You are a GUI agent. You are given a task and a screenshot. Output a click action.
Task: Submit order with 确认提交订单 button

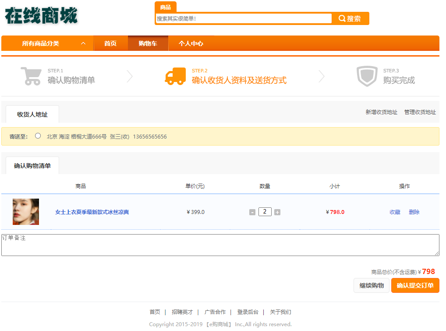[415, 285]
